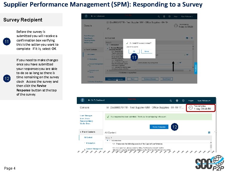
Task: Click Submit Entire Response in upper screenshot
Action: coord(115,79)
